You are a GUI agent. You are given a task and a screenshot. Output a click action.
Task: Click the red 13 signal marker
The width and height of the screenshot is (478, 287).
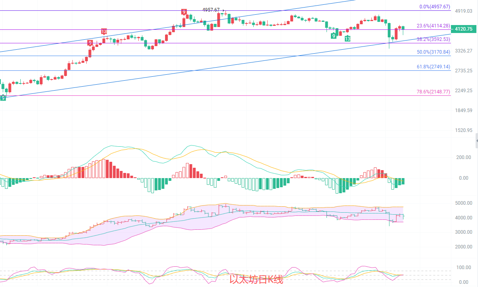104,31
